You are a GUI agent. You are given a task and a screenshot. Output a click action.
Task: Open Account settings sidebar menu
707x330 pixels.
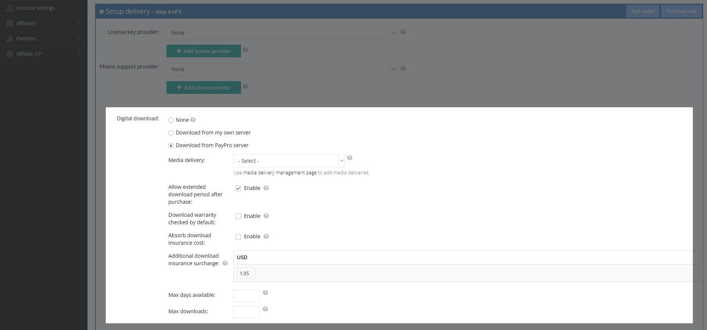point(35,8)
